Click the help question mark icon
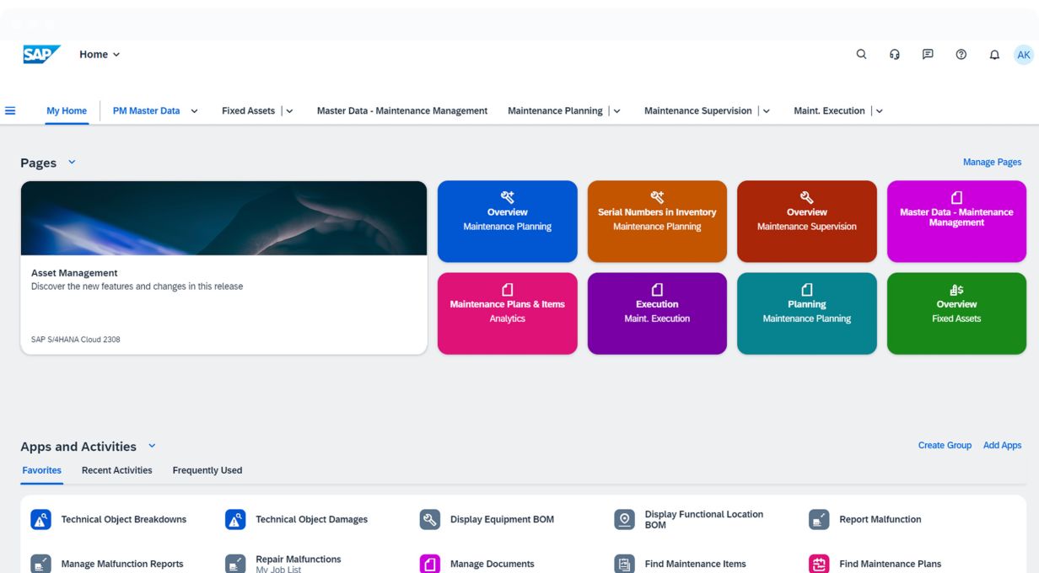The image size is (1039, 573). click(x=961, y=54)
